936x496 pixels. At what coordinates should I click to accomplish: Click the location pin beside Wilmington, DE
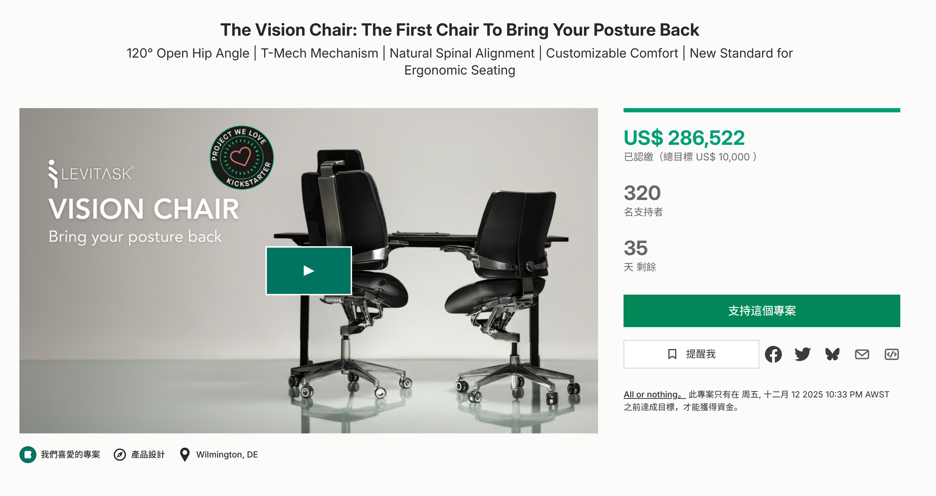[x=185, y=454]
